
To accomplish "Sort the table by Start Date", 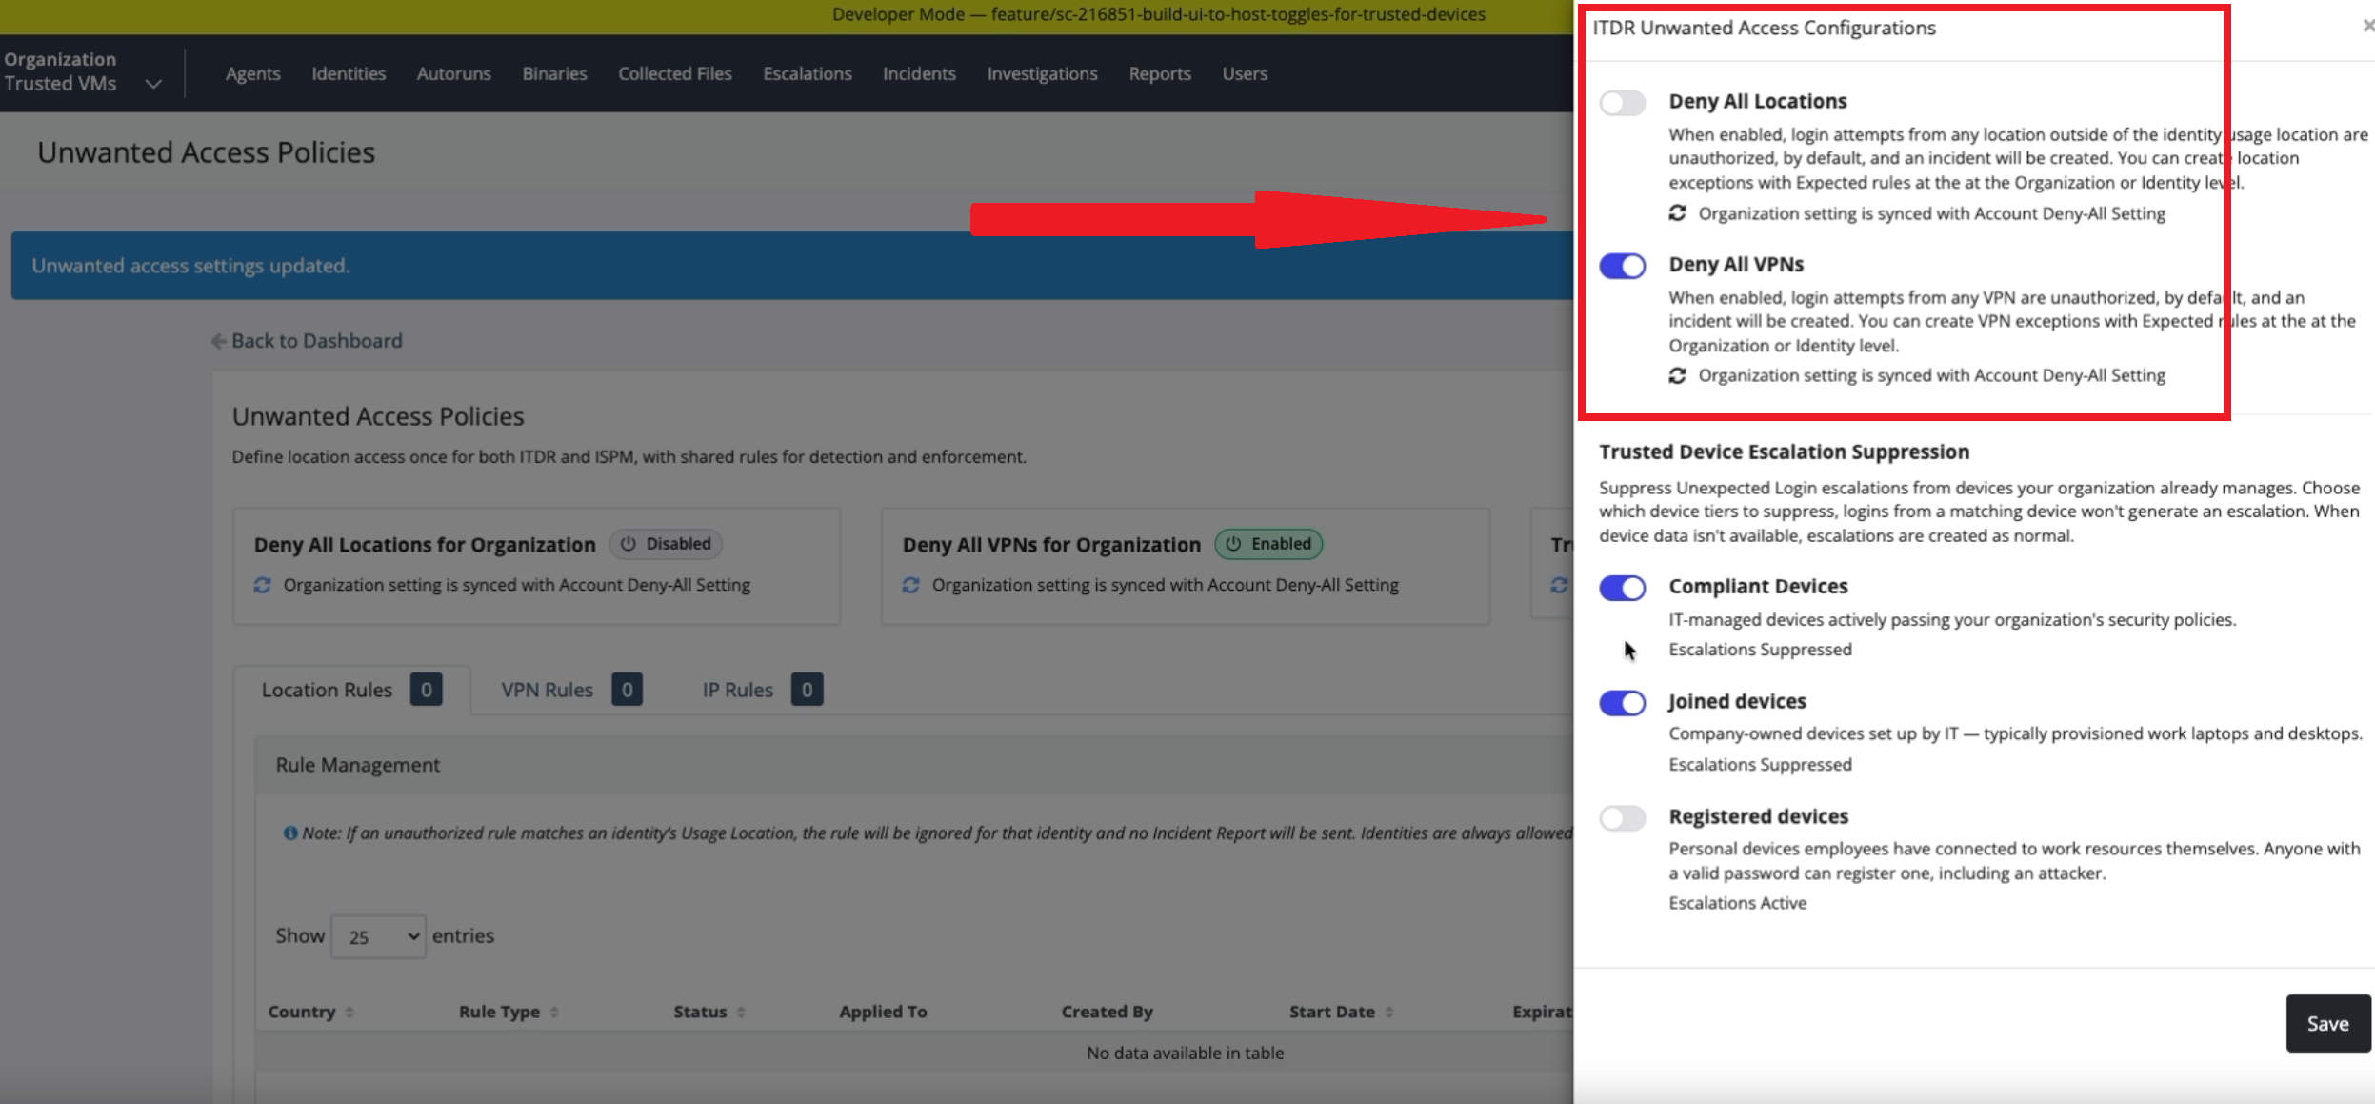I will [1342, 1012].
